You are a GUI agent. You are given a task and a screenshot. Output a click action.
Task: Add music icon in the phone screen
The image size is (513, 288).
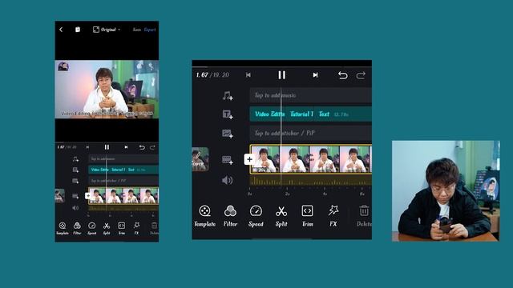click(75, 159)
